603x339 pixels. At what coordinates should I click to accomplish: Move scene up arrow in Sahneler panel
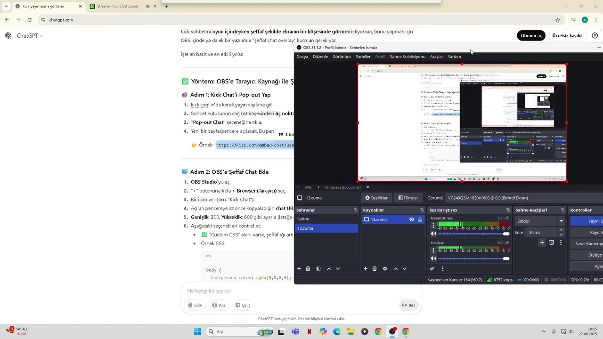click(329, 269)
